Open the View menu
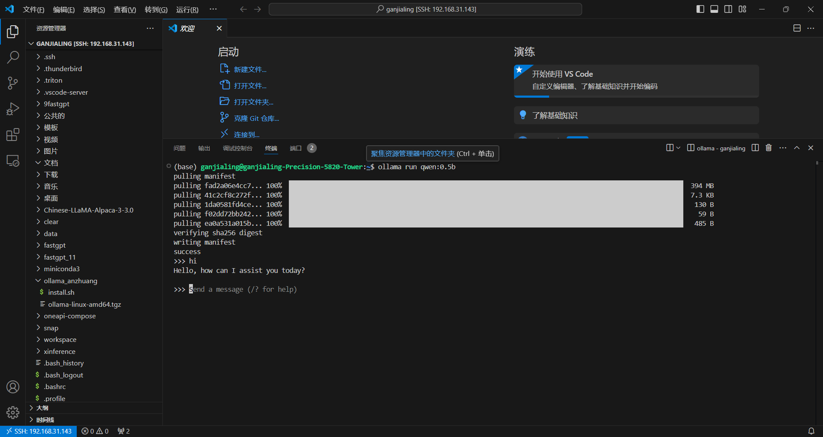823x437 pixels. pos(125,9)
